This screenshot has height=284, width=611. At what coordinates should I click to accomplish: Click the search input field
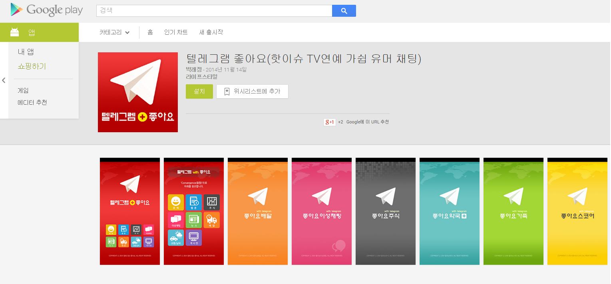[214, 11]
